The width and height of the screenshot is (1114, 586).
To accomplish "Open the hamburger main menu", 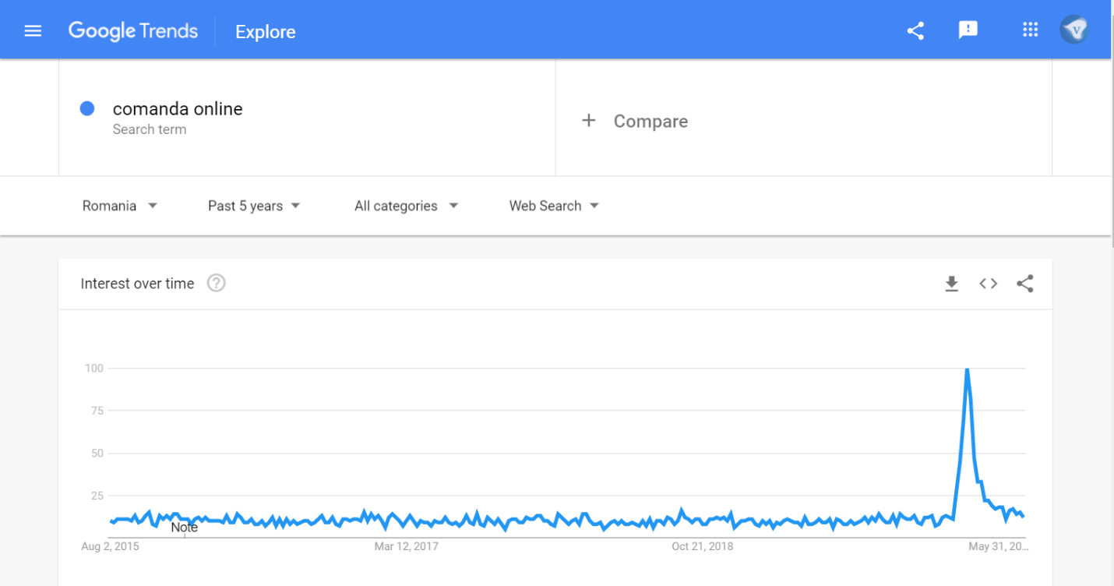I will pyautogui.click(x=33, y=31).
